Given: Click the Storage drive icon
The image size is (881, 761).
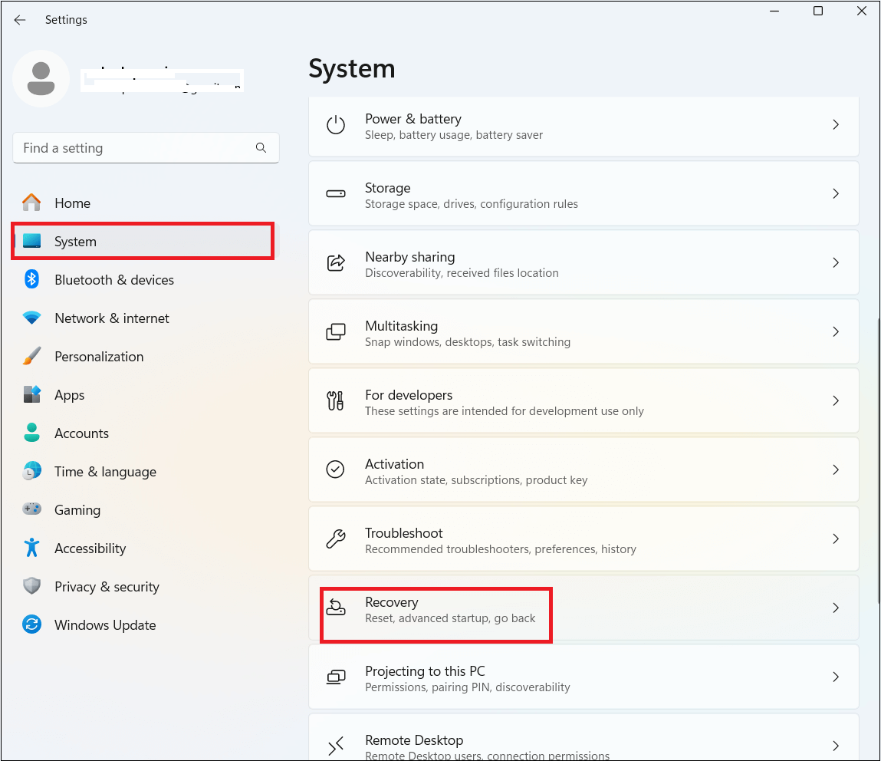Looking at the screenshot, I should (x=335, y=194).
